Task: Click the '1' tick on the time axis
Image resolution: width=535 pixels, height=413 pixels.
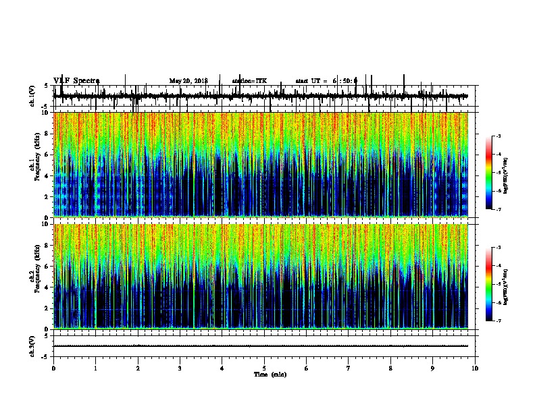Action: 95,368
